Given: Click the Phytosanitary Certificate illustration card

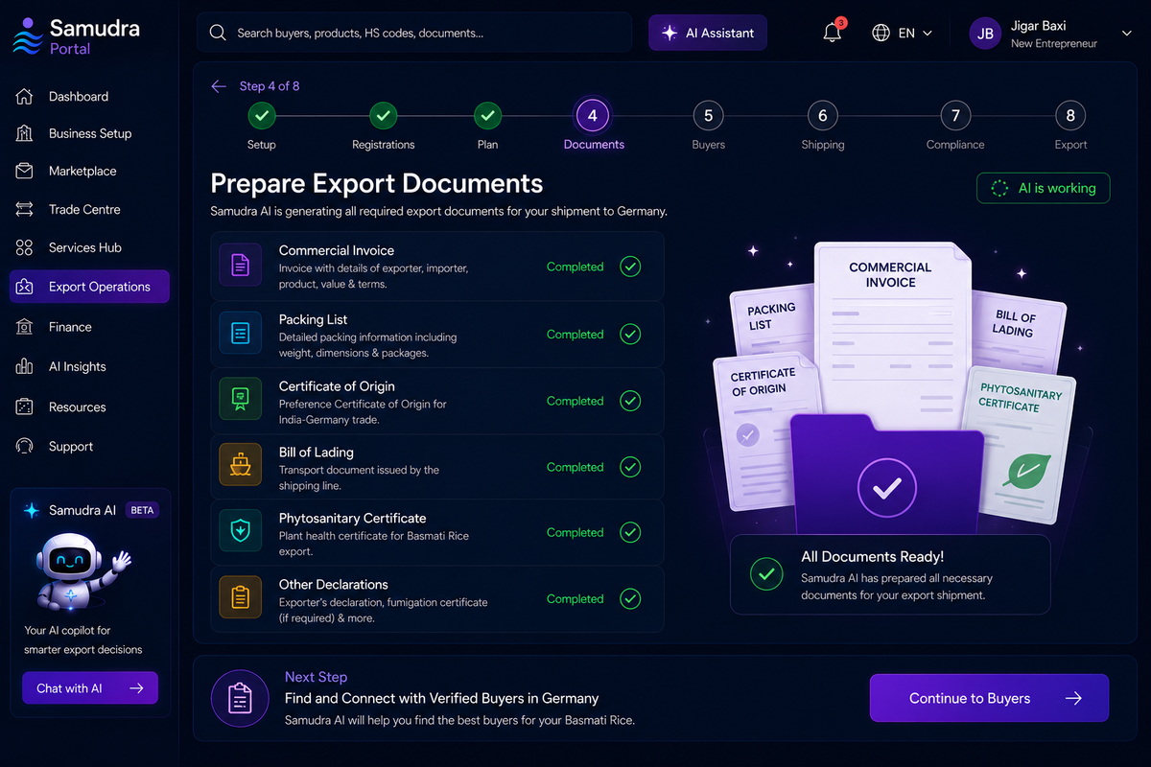Looking at the screenshot, I should point(1022,443).
